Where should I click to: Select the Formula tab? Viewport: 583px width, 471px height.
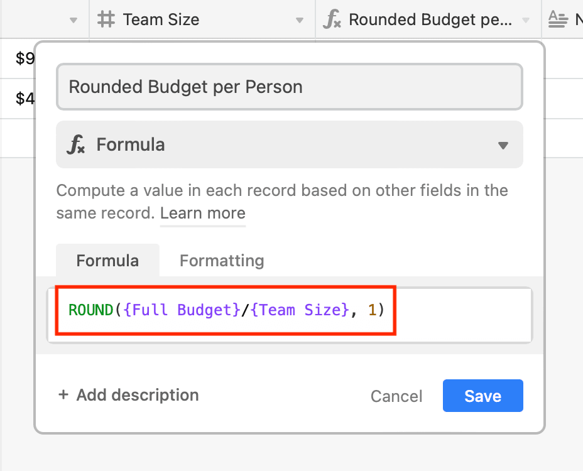107,260
